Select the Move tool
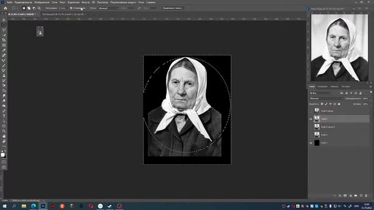Image resolution: width=374 pixels, height=210 pixels. 4,20
